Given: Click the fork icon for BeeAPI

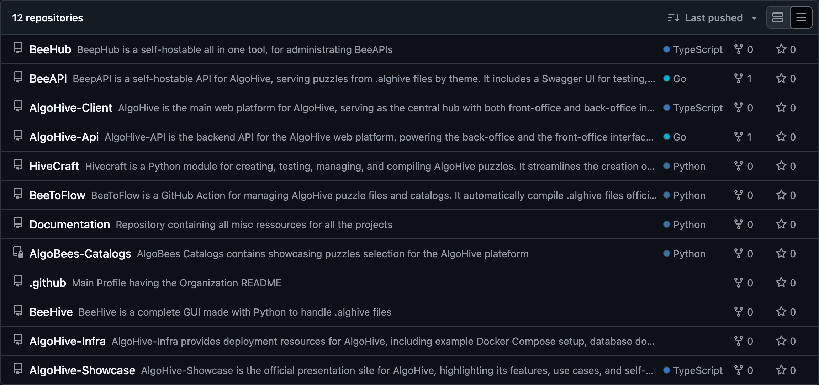Looking at the screenshot, I should click(x=739, y=78).
